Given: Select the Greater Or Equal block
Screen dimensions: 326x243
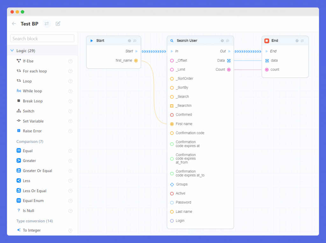Looking at the screenshot, I should coord(37,171).
